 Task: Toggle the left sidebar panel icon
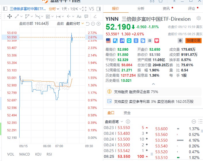(5, 9)
